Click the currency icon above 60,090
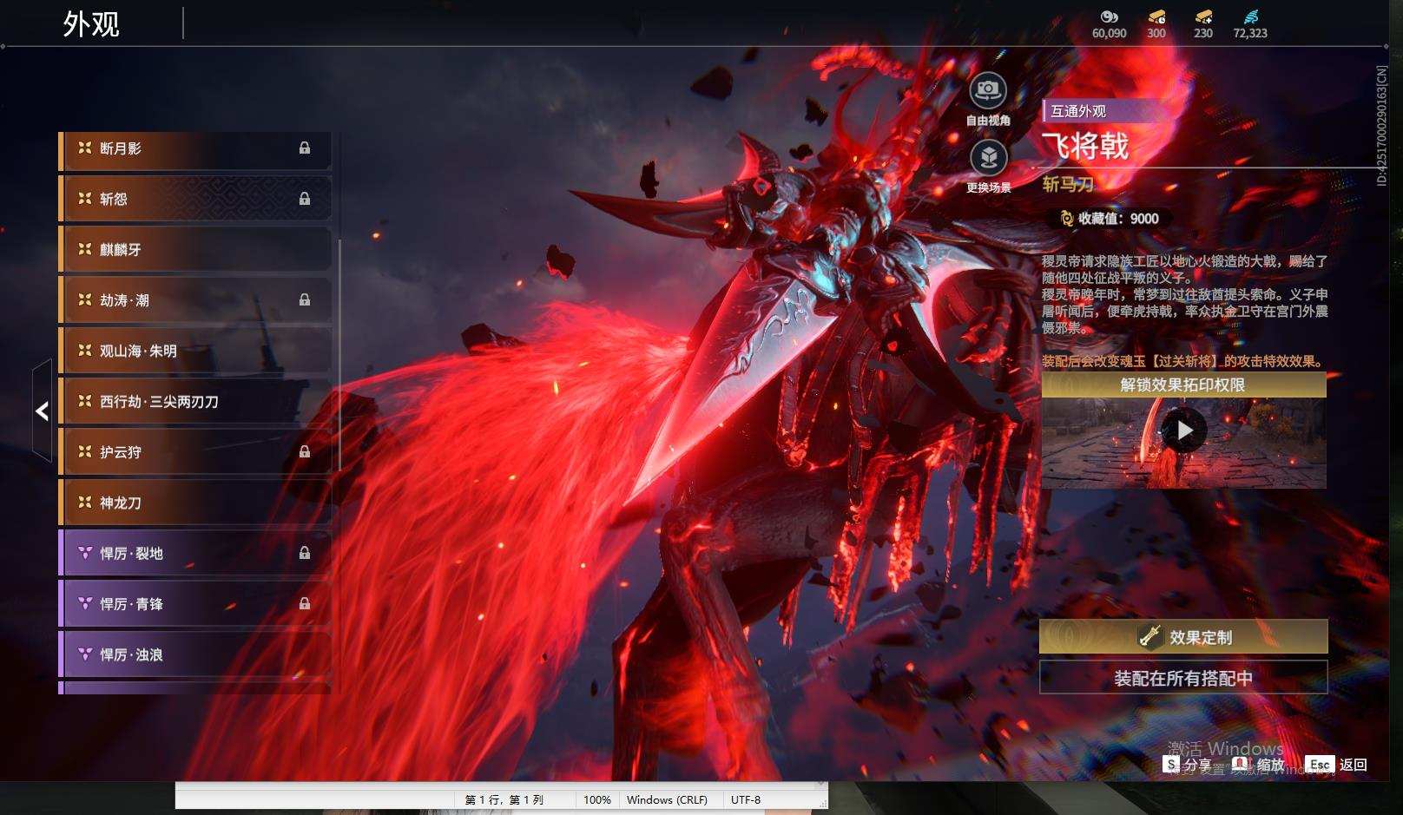Viewport: 1403px width, 815px height. pyautogui.click(x=1109, y=16)
